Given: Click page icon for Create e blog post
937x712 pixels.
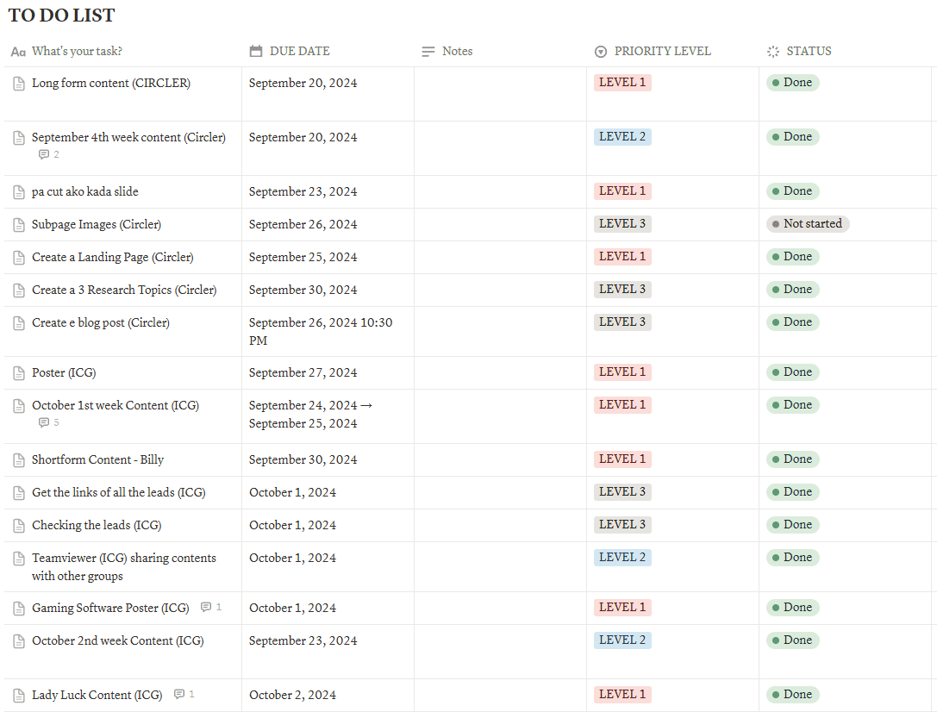Looking at the screenshot, I should [19, 323].
